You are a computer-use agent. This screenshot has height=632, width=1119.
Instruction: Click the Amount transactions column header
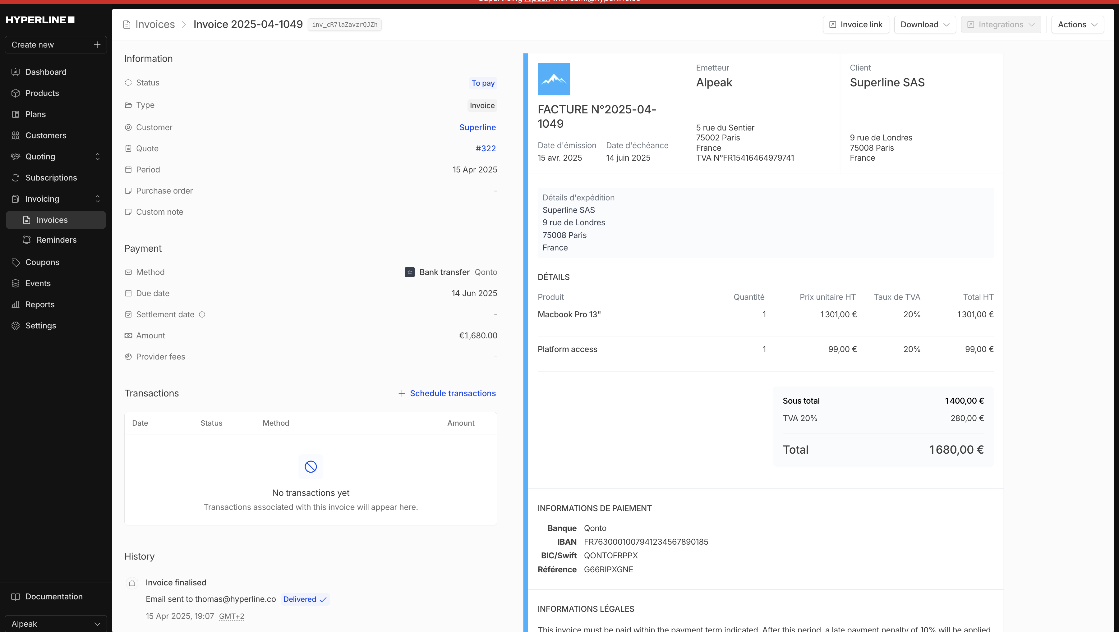461,423
